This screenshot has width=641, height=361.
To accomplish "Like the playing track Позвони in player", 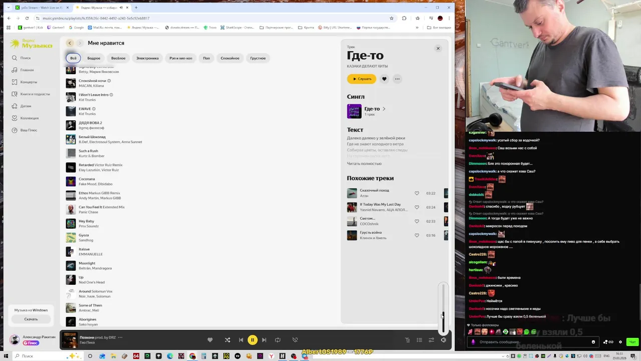I will tap(210, 340).
